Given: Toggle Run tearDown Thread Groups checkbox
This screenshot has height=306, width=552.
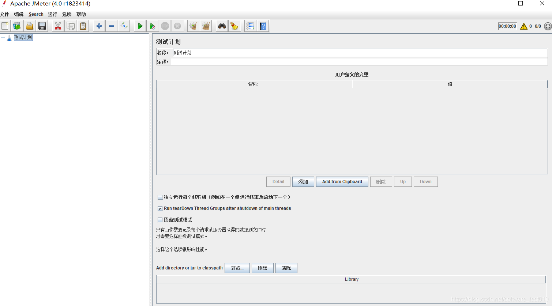Looking at the screenshot, I should (160, 209).
